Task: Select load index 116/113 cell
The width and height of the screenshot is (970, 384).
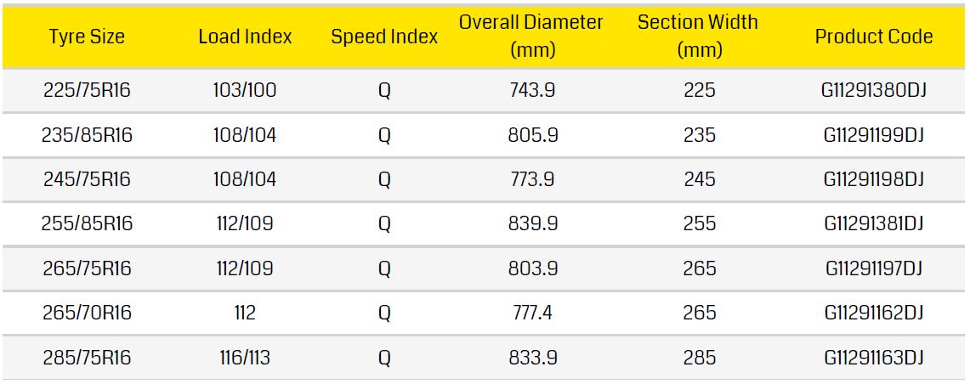Action: click(x=245, y=359)
